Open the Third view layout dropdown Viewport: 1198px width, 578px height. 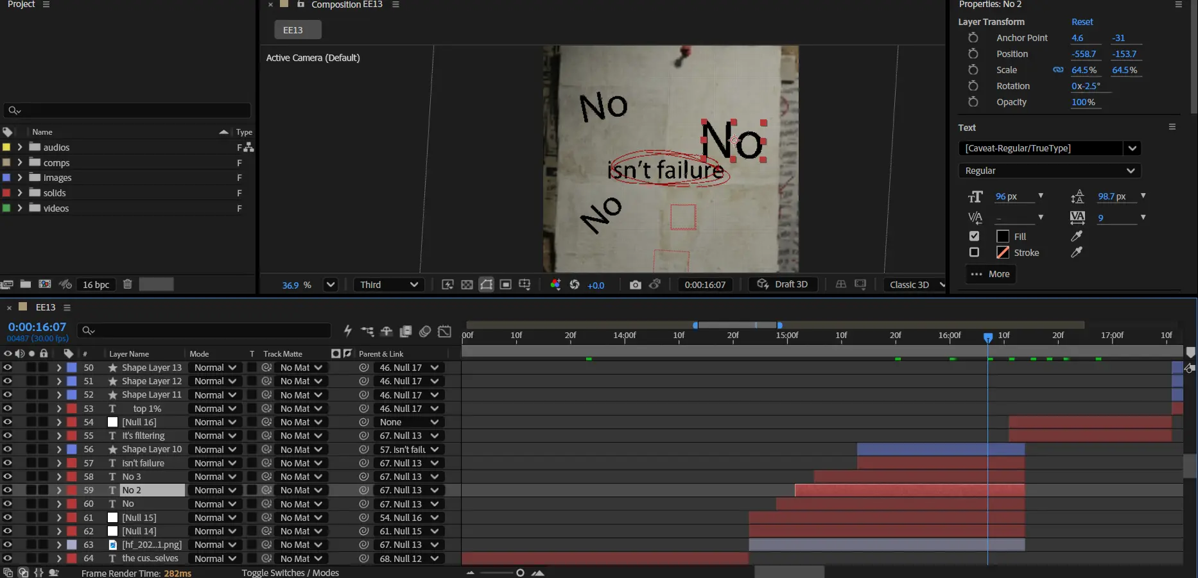coord(388,285)
